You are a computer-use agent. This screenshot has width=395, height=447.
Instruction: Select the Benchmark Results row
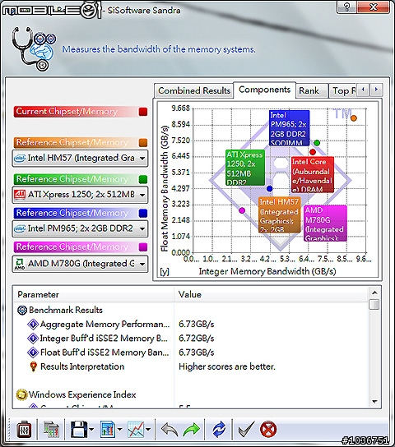click(x=190, y=310)
